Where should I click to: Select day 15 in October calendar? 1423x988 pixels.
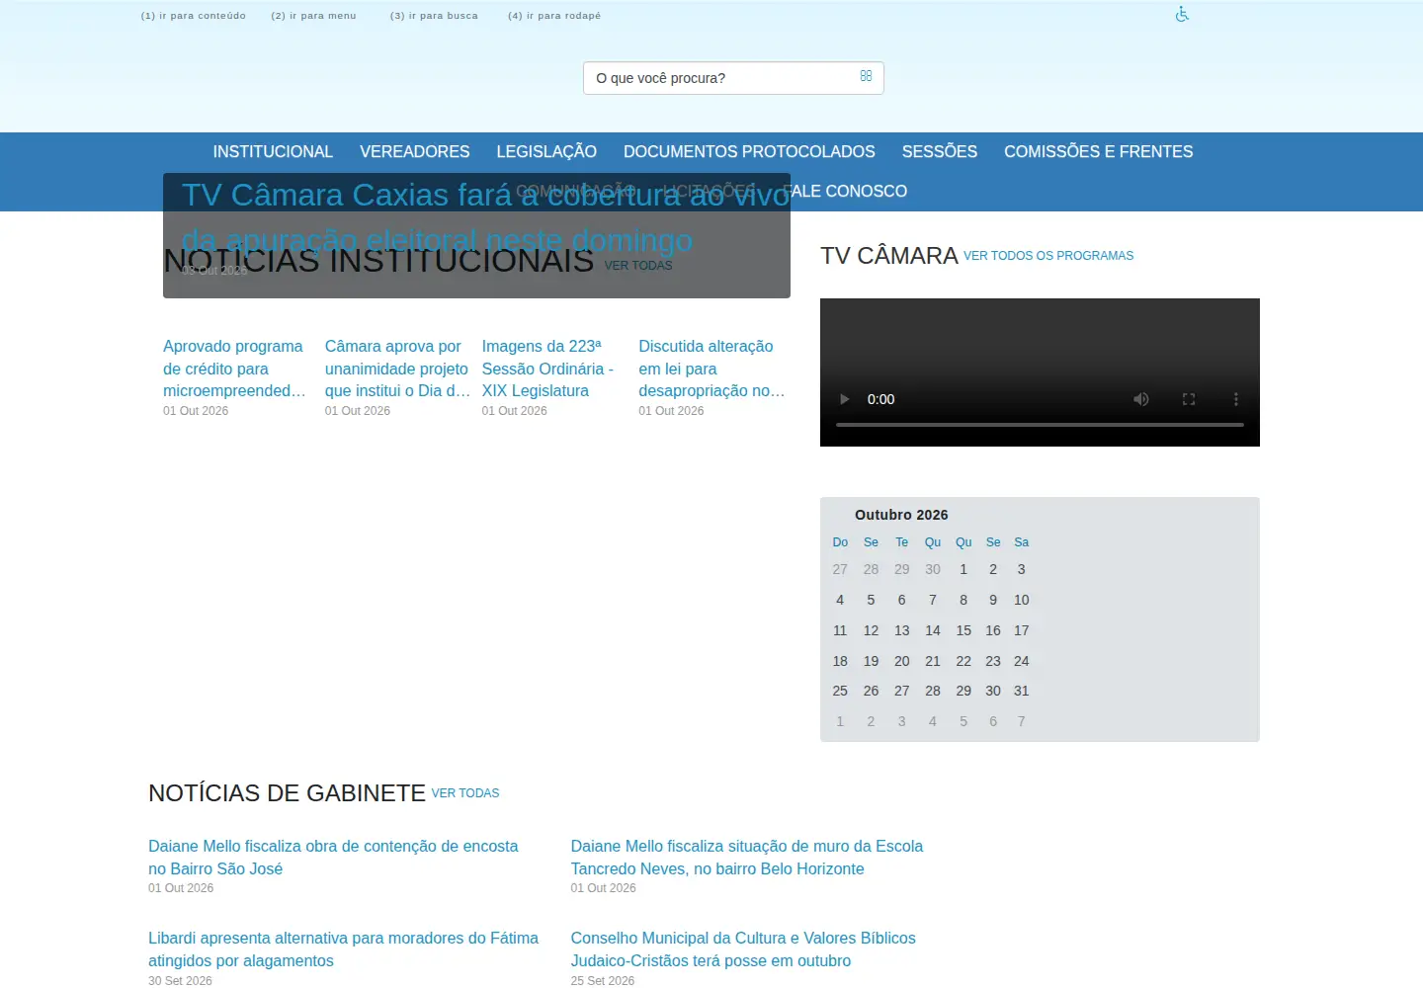point(963,630)
